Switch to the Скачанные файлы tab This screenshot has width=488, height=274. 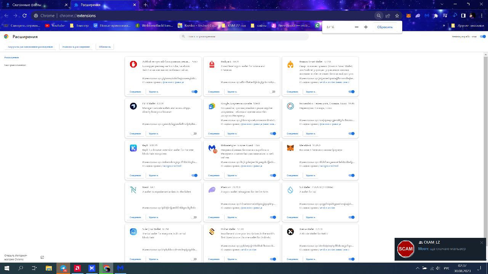(x=36, y=5)
